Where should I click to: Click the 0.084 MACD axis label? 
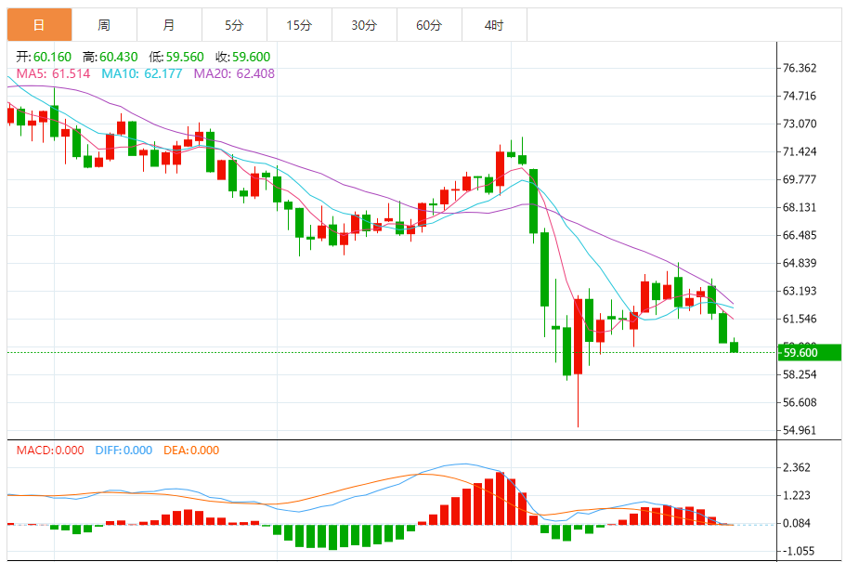pos(797,523)
